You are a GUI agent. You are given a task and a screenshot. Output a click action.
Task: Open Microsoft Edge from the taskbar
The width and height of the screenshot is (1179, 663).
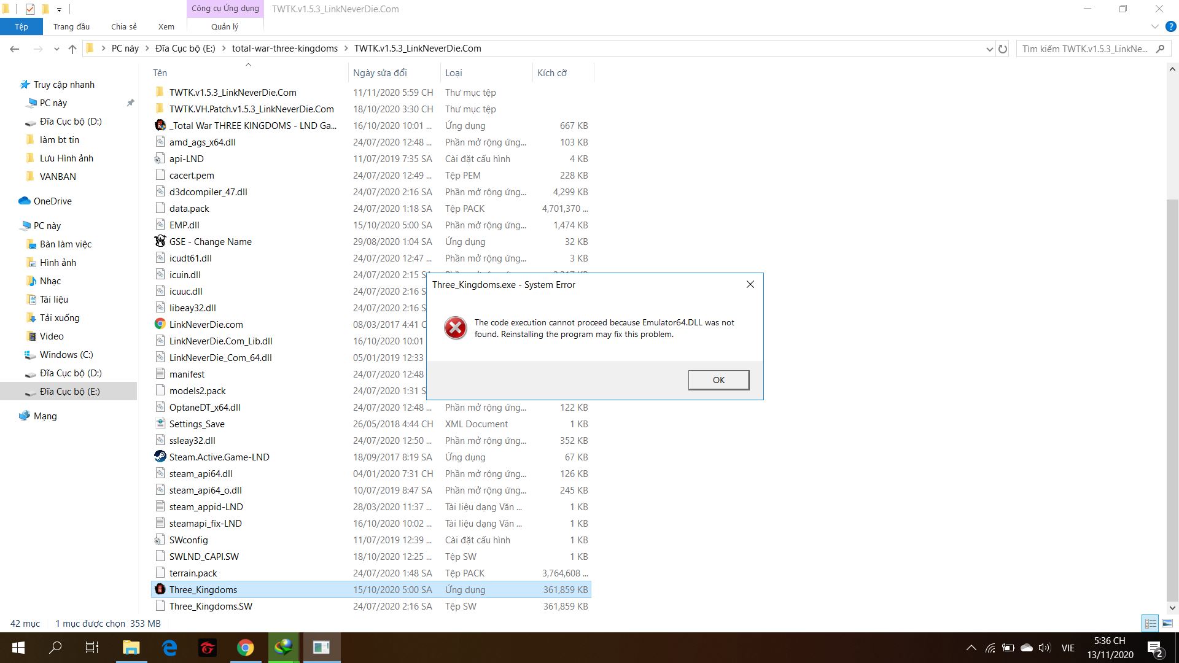coord(169,648)
